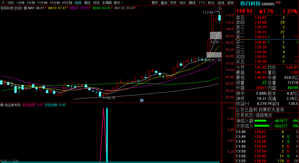Open the 标记 mark tool

[211, 3]
